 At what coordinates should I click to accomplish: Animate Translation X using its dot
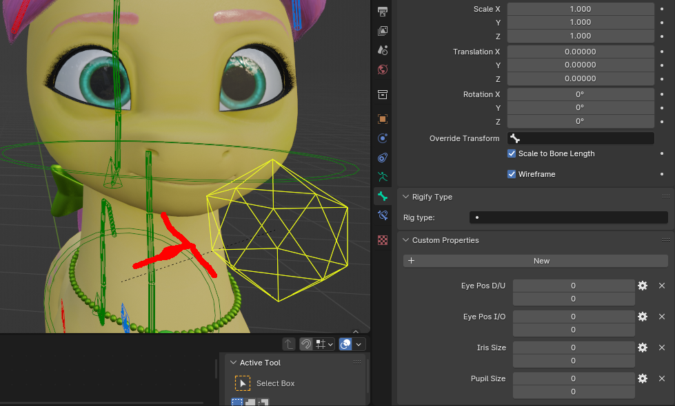pyautogui.click(x=662, y=52)
